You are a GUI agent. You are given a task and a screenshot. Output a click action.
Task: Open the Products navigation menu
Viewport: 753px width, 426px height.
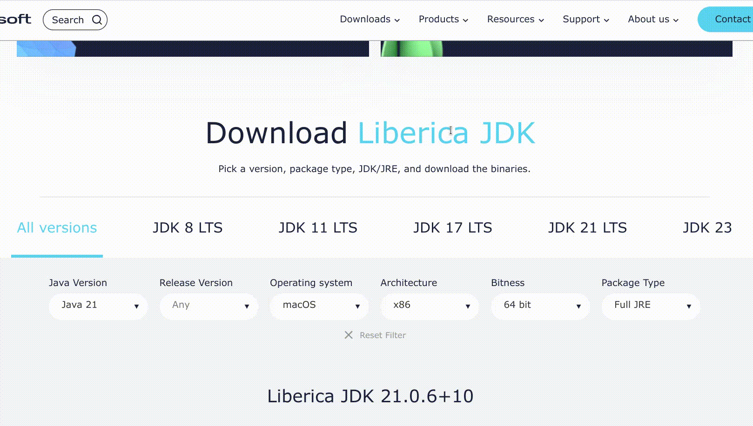coord(443,20)
